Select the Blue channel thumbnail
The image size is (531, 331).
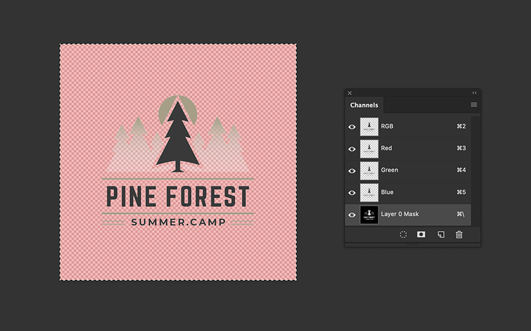click(x=369, y=193)
